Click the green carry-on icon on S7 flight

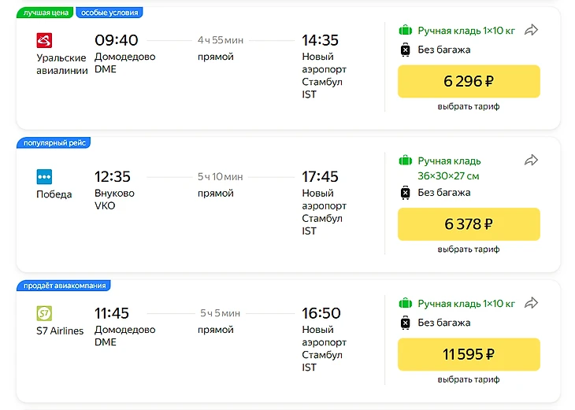406,303
